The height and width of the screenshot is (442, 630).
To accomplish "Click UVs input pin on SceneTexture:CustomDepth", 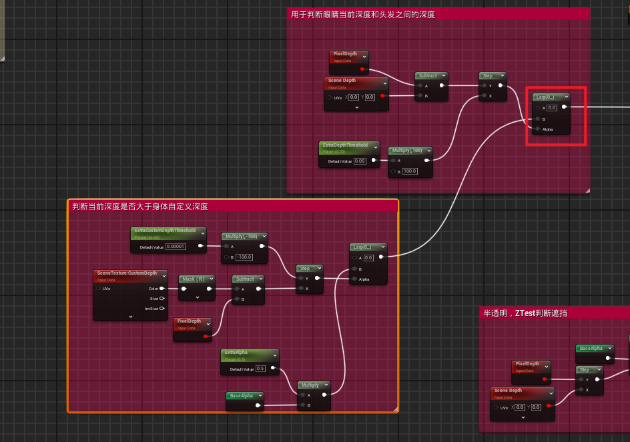I will 99,289.
